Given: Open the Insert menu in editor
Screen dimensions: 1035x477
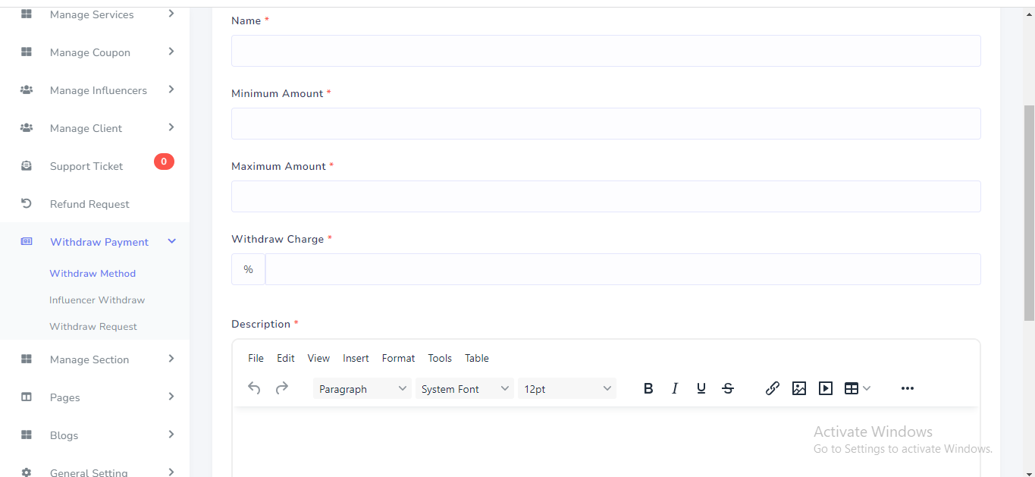Looking at the screenshot, I should [356, 359].
